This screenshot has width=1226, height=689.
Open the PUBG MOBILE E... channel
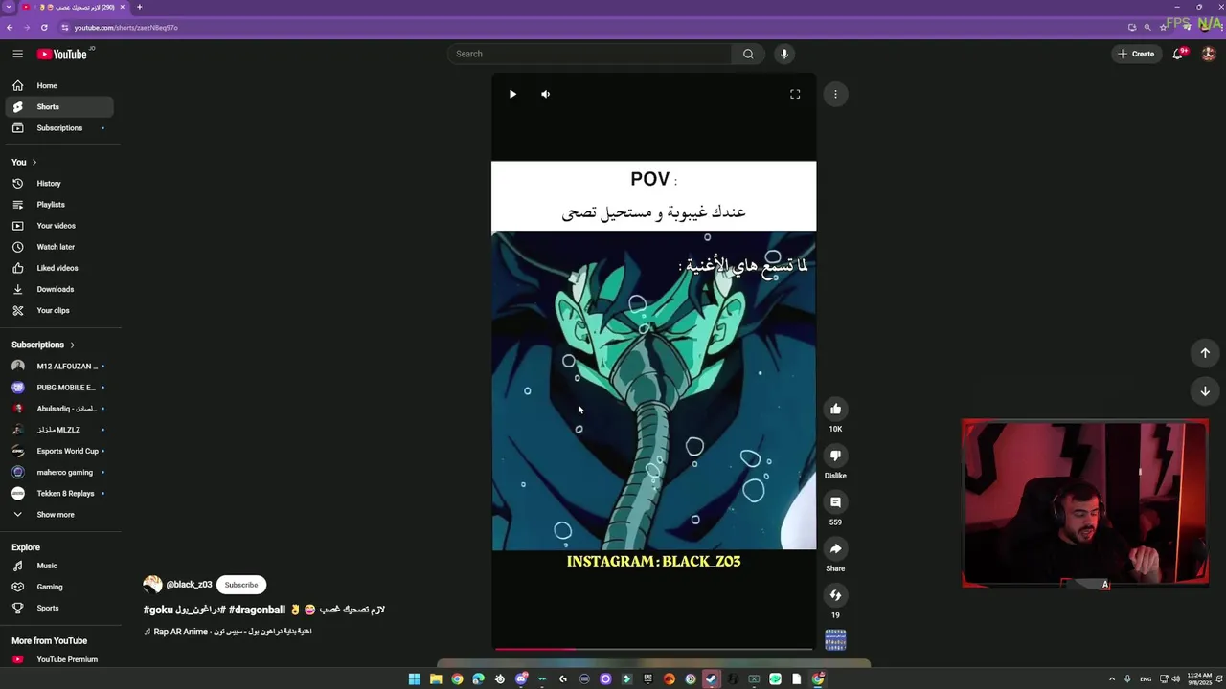pyautogui.click(x=57, y=387)
